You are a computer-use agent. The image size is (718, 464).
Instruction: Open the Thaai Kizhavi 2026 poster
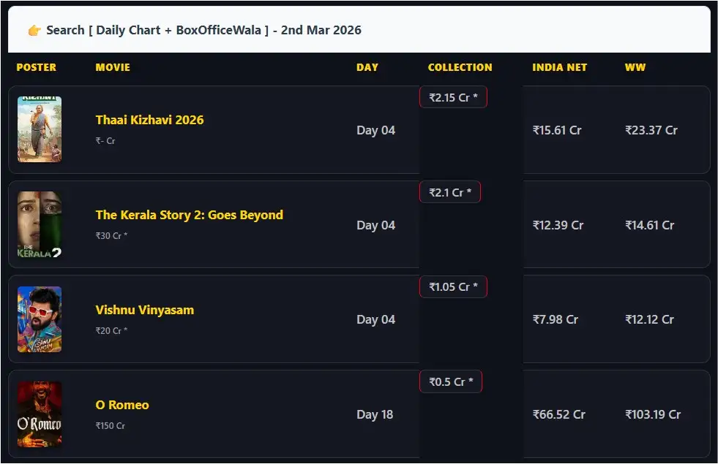[40, 129]
